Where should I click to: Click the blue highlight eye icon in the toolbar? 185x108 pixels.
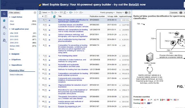(70, 13)
